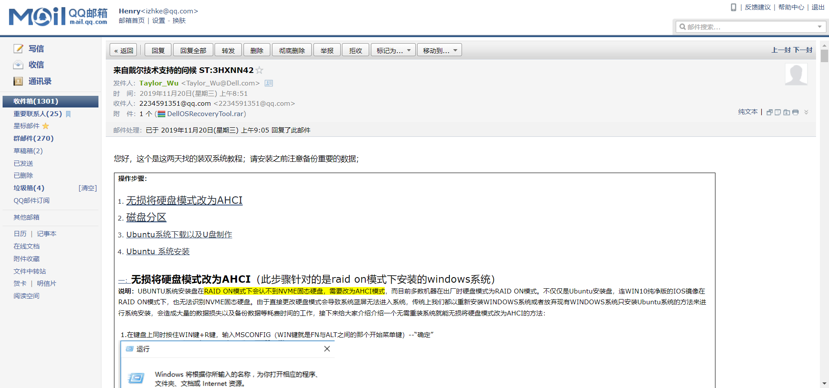
Task: Click the RAR archive icon of the attachment
Action: pyautogui.click(x=161, y=114)
